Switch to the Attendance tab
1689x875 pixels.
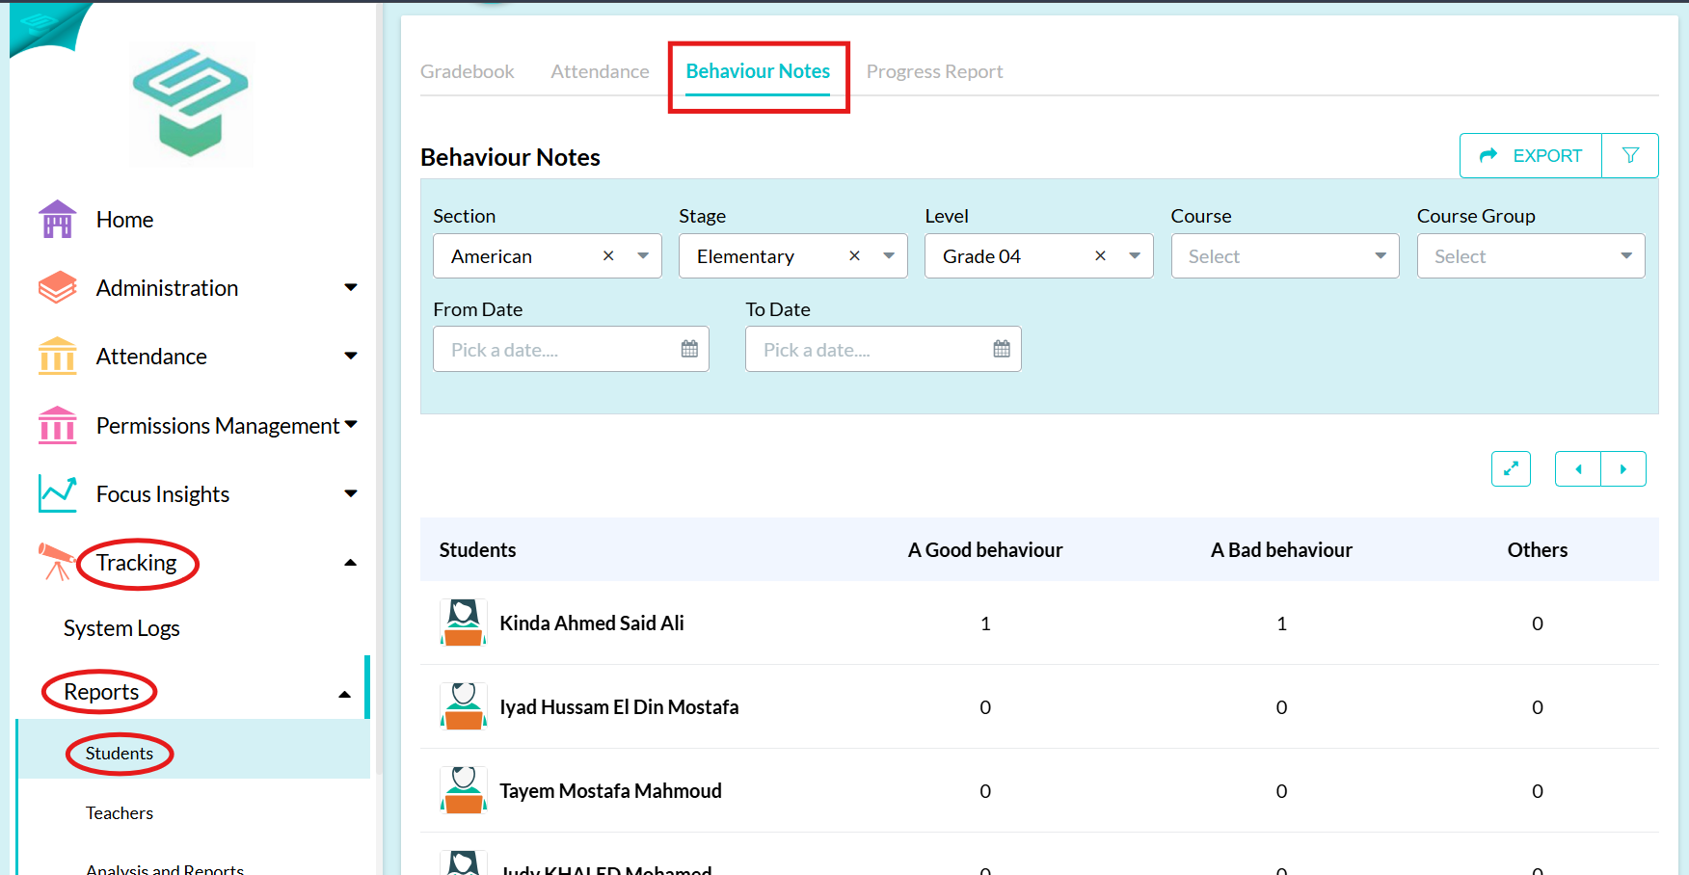coord(600,71)
